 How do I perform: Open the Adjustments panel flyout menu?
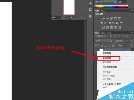[x=132, y=10]
